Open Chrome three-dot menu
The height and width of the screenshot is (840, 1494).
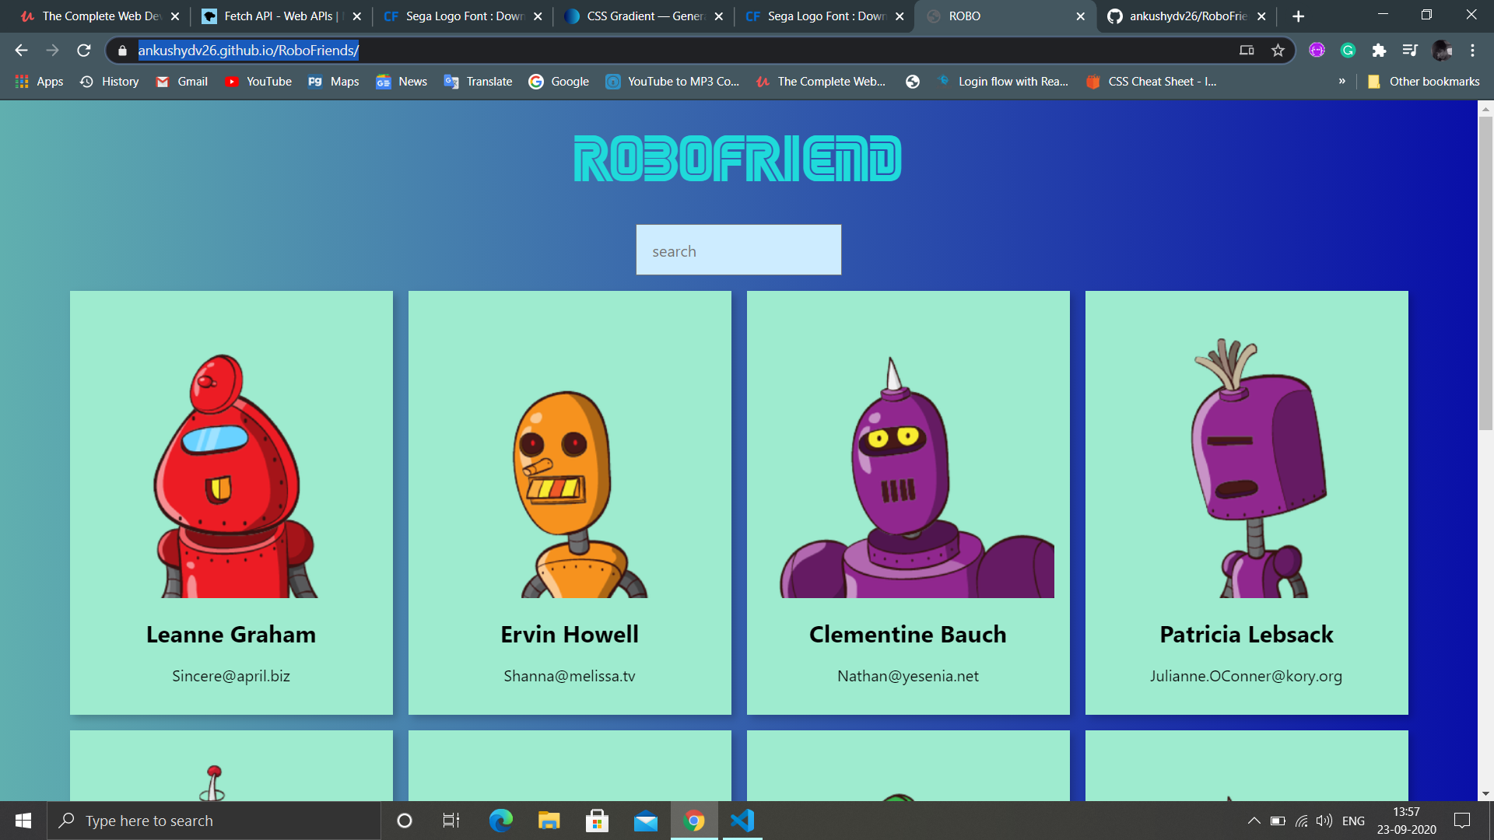tap(1472, 51)
